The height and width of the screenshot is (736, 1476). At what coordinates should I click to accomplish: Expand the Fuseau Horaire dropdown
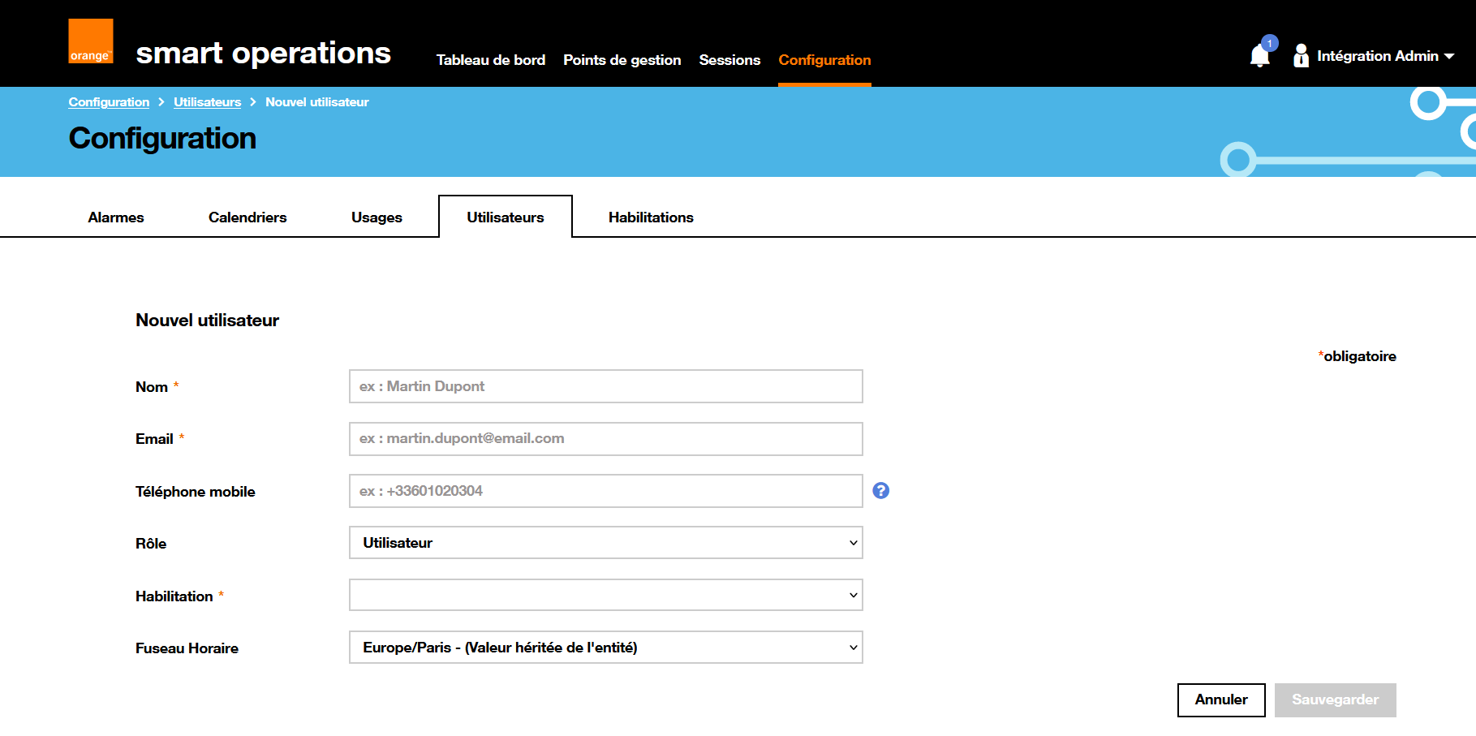click(605, 648)
